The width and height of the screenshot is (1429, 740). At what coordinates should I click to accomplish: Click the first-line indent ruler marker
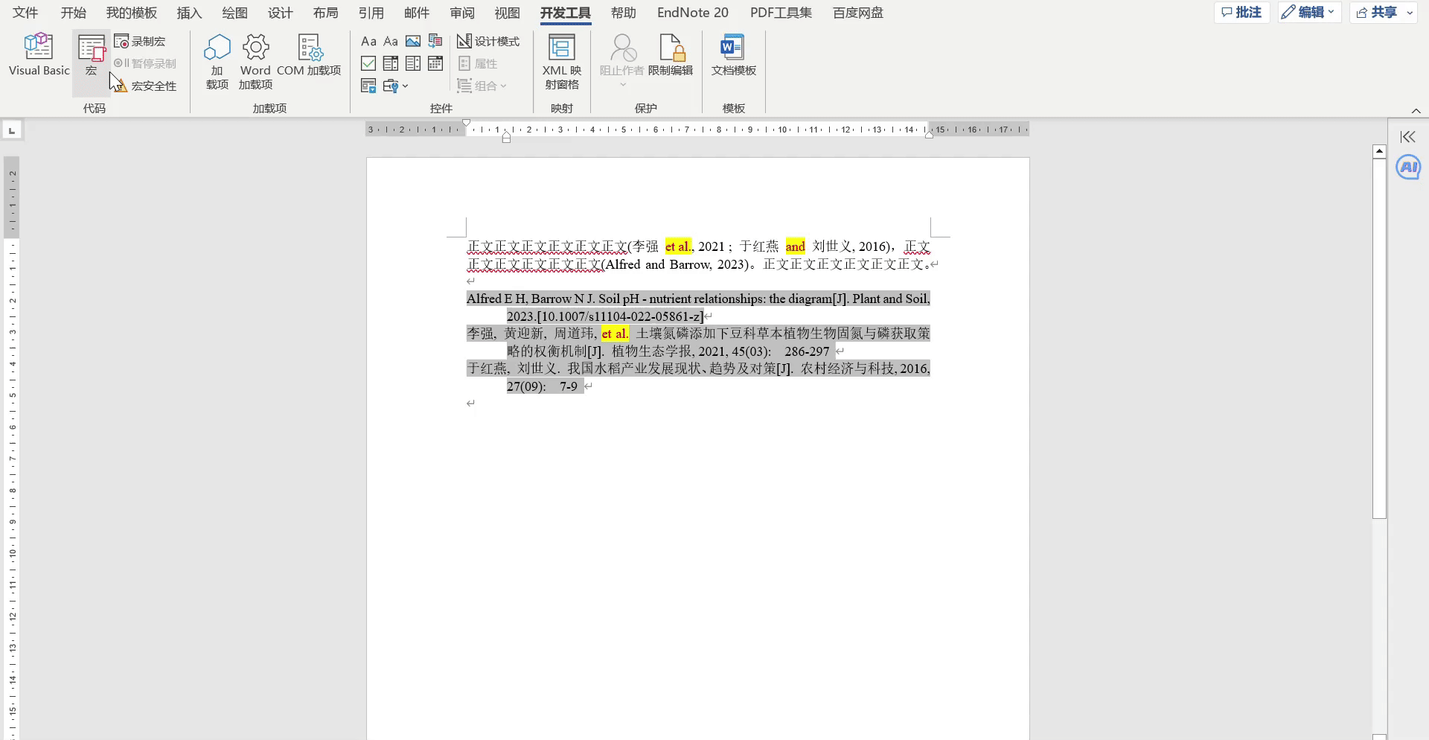click(467, 124)
